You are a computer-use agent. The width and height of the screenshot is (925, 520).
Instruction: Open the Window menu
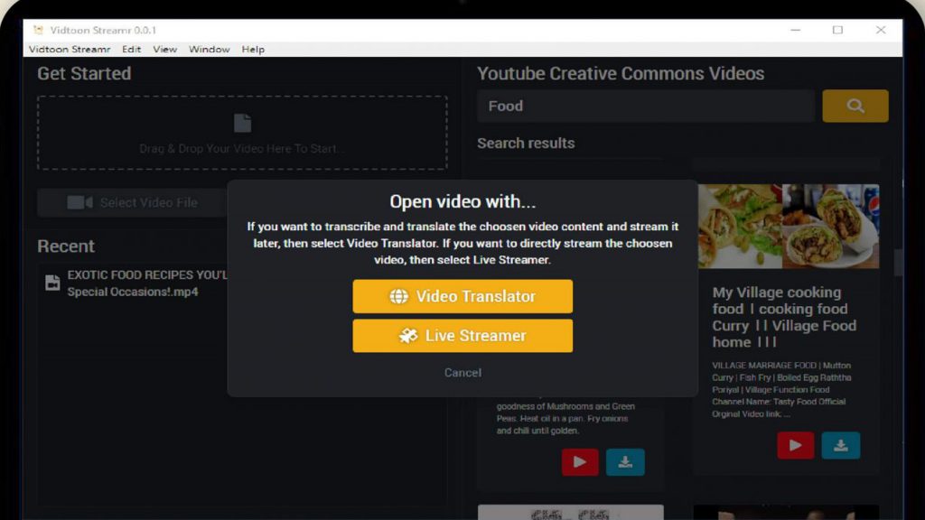[x=210, y=49]
